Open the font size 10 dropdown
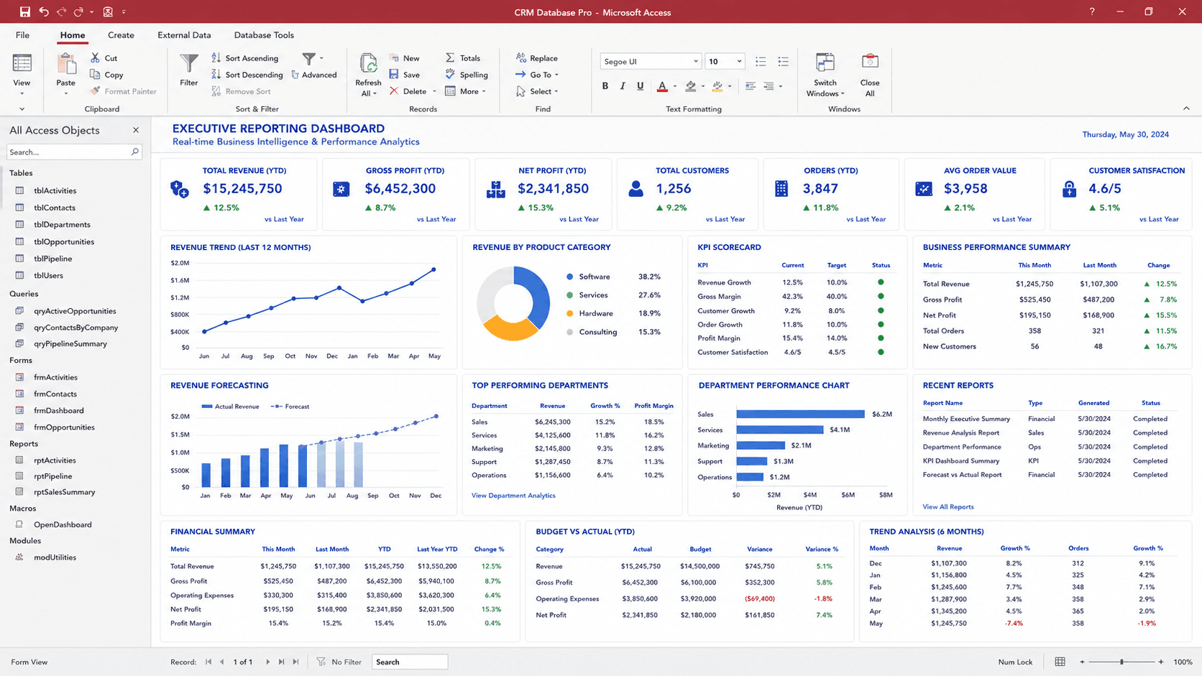The height and width of the screenshot is (676, 1202). pyautogui.click(x=739, y=62)
